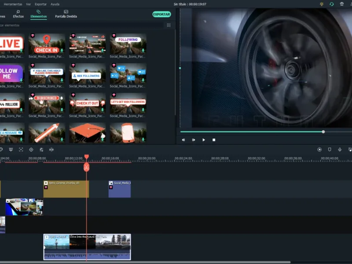
Task: Open the edit adjustments sliders icon
Action: click(x=41, y=150)
